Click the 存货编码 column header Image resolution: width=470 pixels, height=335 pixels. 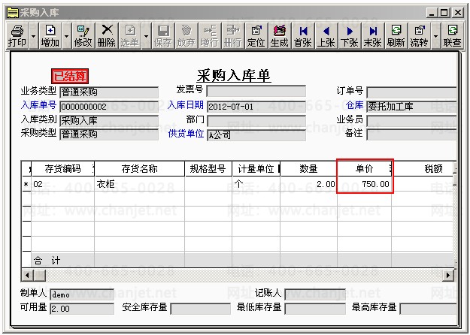(63, 169)
